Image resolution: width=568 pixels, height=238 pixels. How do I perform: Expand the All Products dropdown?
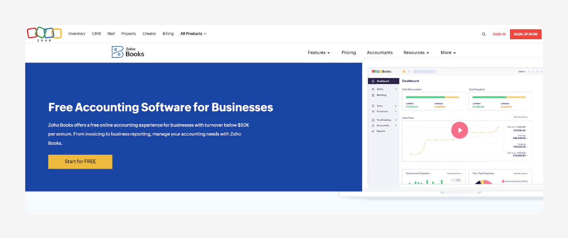coord(193,34)
